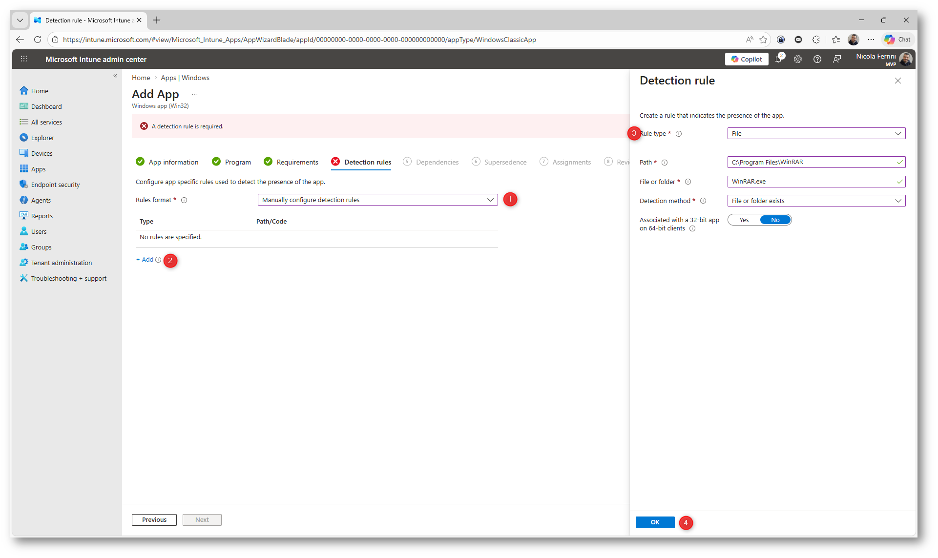Open the Rules format dropdown

(x=377, y=200)
